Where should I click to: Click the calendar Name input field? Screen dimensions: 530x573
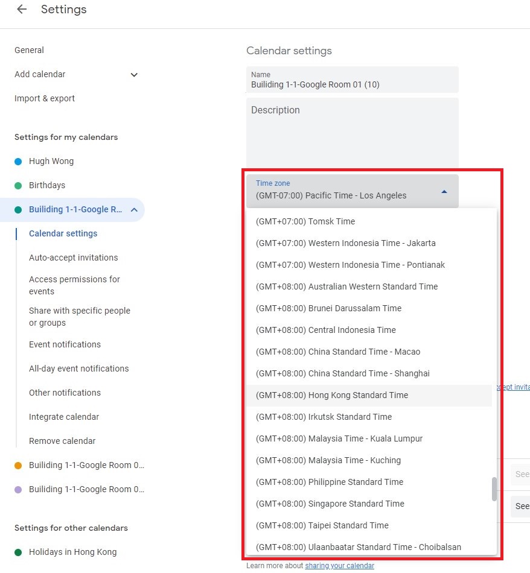352,84
